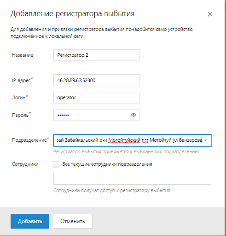
Task: Enable Все текущие сотрудники подразделения checkbox
Action: pos(56,164)
